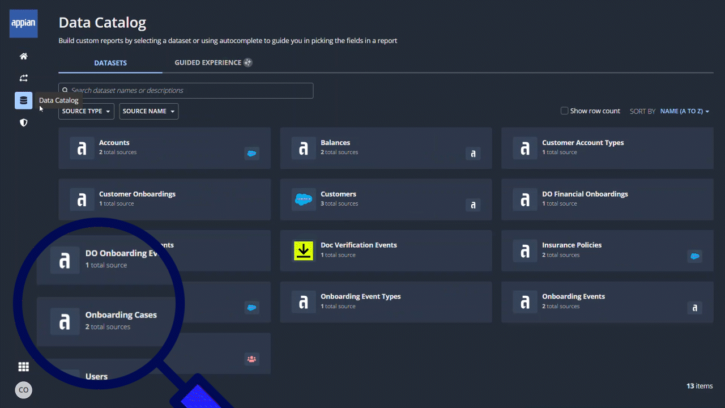Click the Appian icon on the Accounts card

[82, 148]
